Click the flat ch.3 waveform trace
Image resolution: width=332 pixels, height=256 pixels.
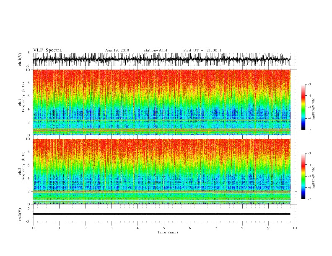(161, 214)
